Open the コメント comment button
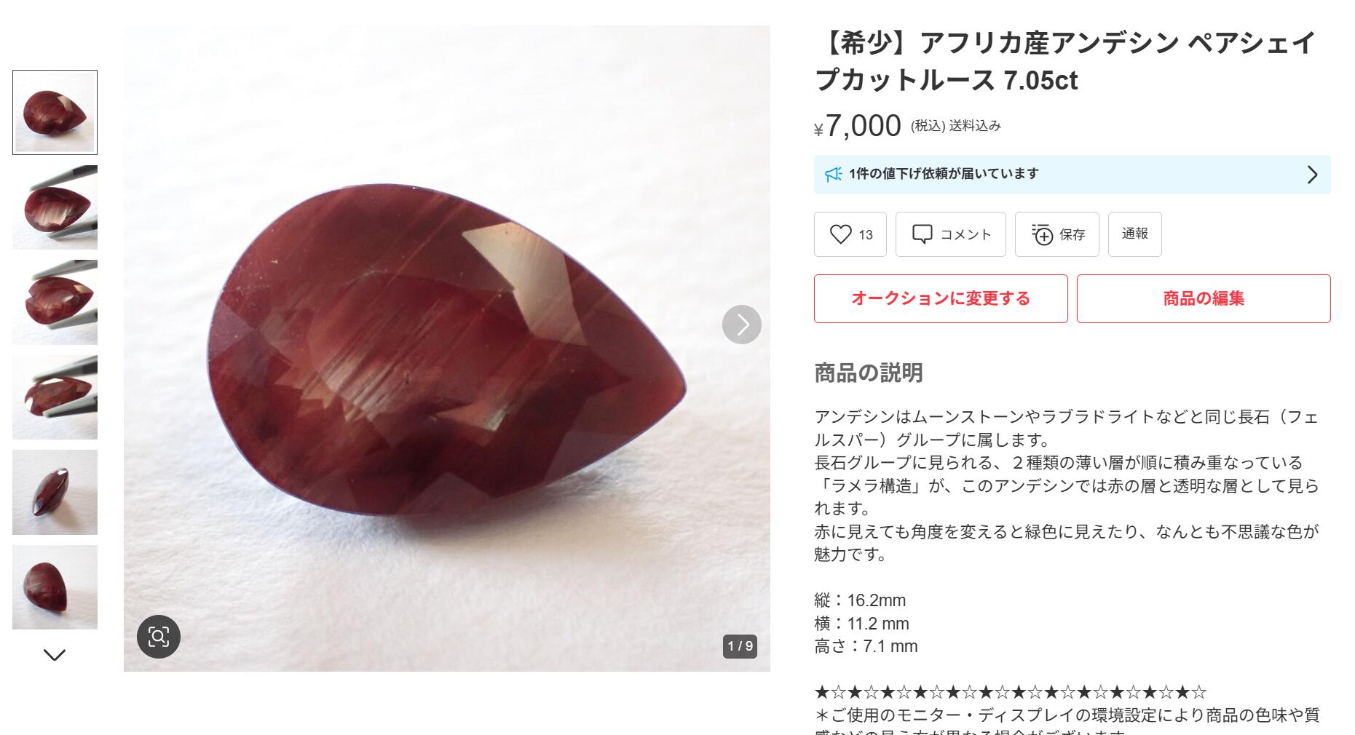The image size is (1355, 735). [x=950, y=234]
